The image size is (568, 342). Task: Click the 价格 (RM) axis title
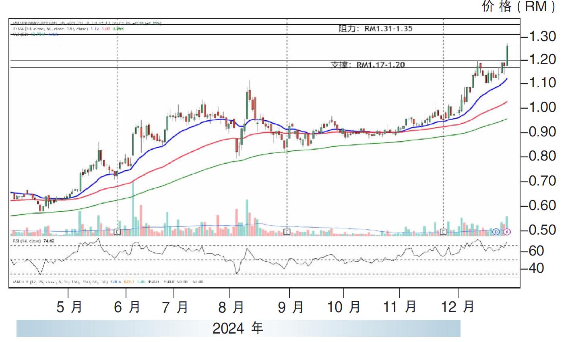[518, 7]
